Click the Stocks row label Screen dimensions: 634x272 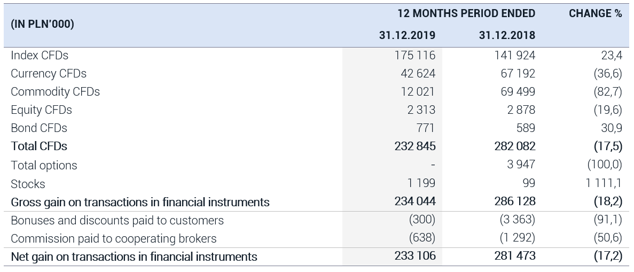click(28, 184)
